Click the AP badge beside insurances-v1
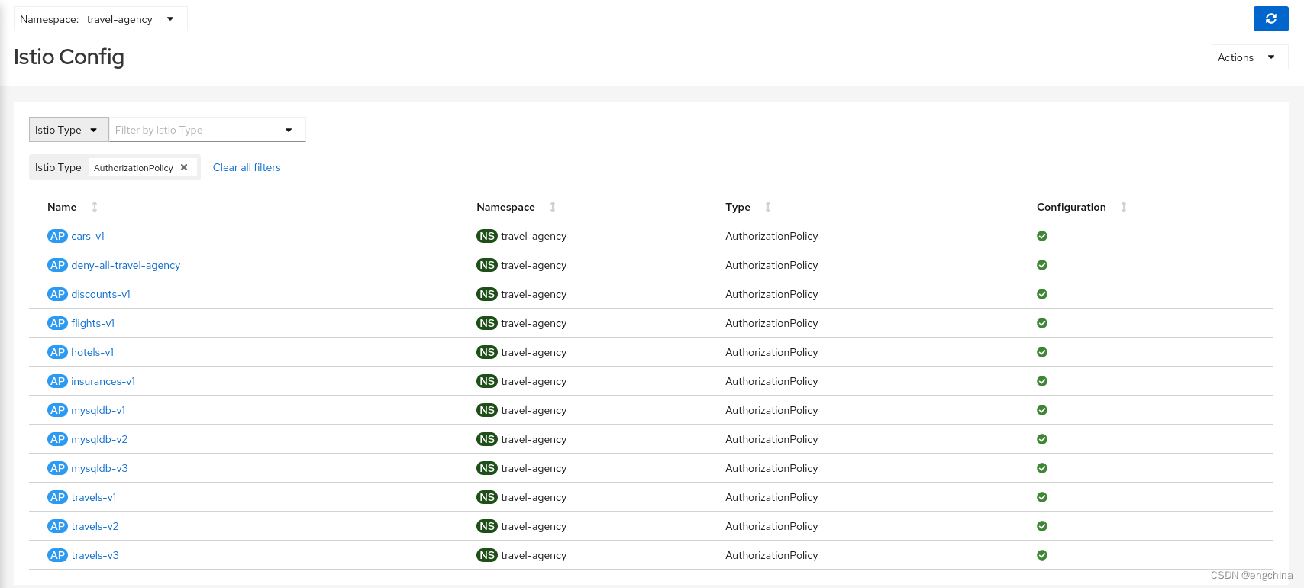Viewport: 1304px width, 588px height. click(x=57, y=381)
